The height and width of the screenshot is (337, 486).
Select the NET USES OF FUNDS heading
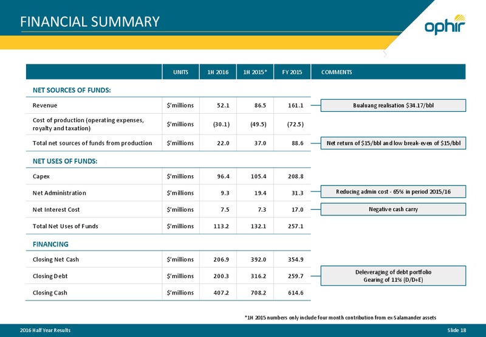[65, 161]
